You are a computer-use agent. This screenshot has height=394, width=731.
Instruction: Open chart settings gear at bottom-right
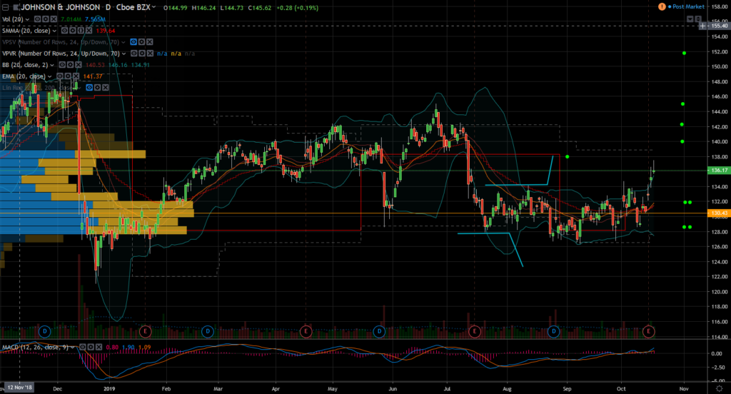[x=720, y=388]
